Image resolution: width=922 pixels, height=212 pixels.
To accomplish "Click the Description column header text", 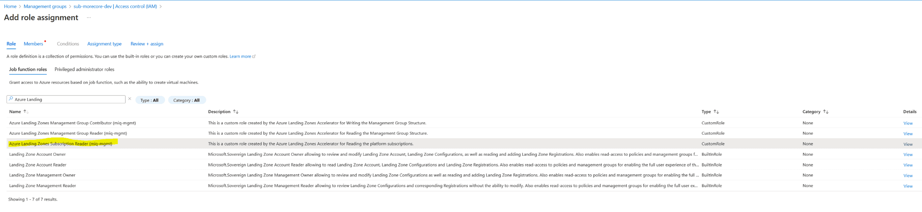I will pos(219,112).
